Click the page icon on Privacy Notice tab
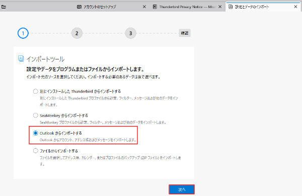The height and width of the screenshot is (196, 302). tap(155, 7)
